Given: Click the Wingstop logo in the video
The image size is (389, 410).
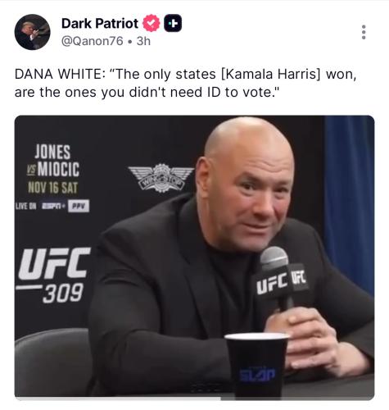Looking at the screenshot, I should 161,177.
